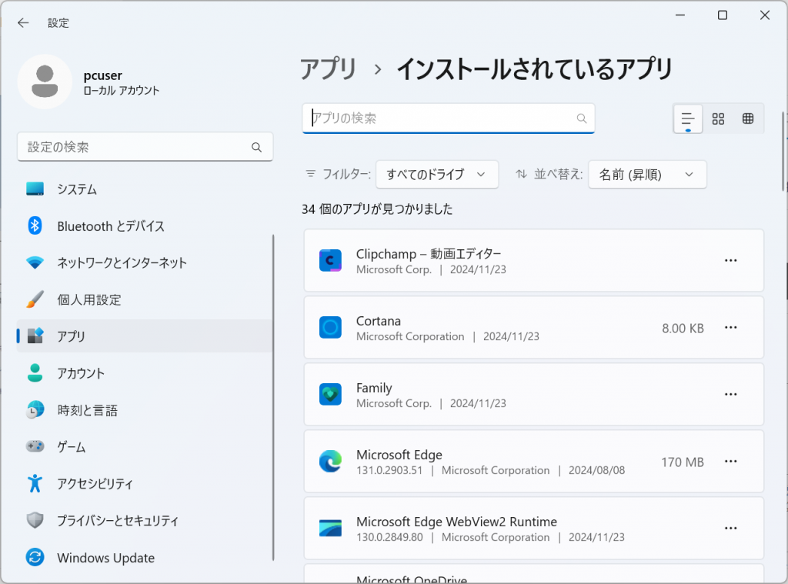Close the Settings window
Viewport: 788px width, 584px height.
pyautogui.click(x=764, y=15)
